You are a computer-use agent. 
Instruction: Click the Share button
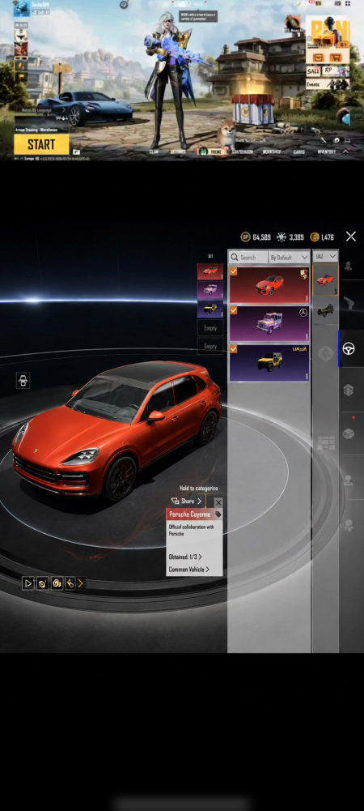(x=187, y=502)
